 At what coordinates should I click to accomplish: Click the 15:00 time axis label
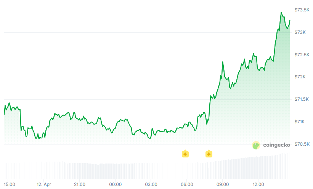[x=10, y=184]
